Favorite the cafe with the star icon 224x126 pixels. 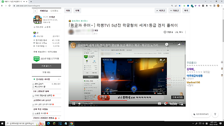tap(35, 11)
